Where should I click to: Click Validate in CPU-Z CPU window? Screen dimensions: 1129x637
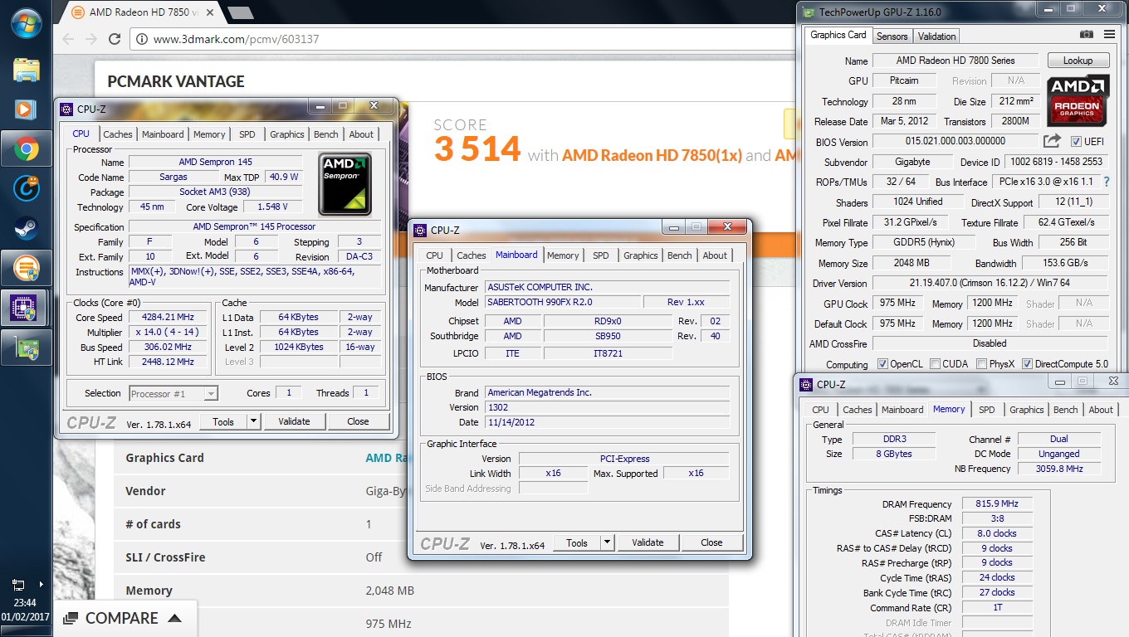(294, 421)
